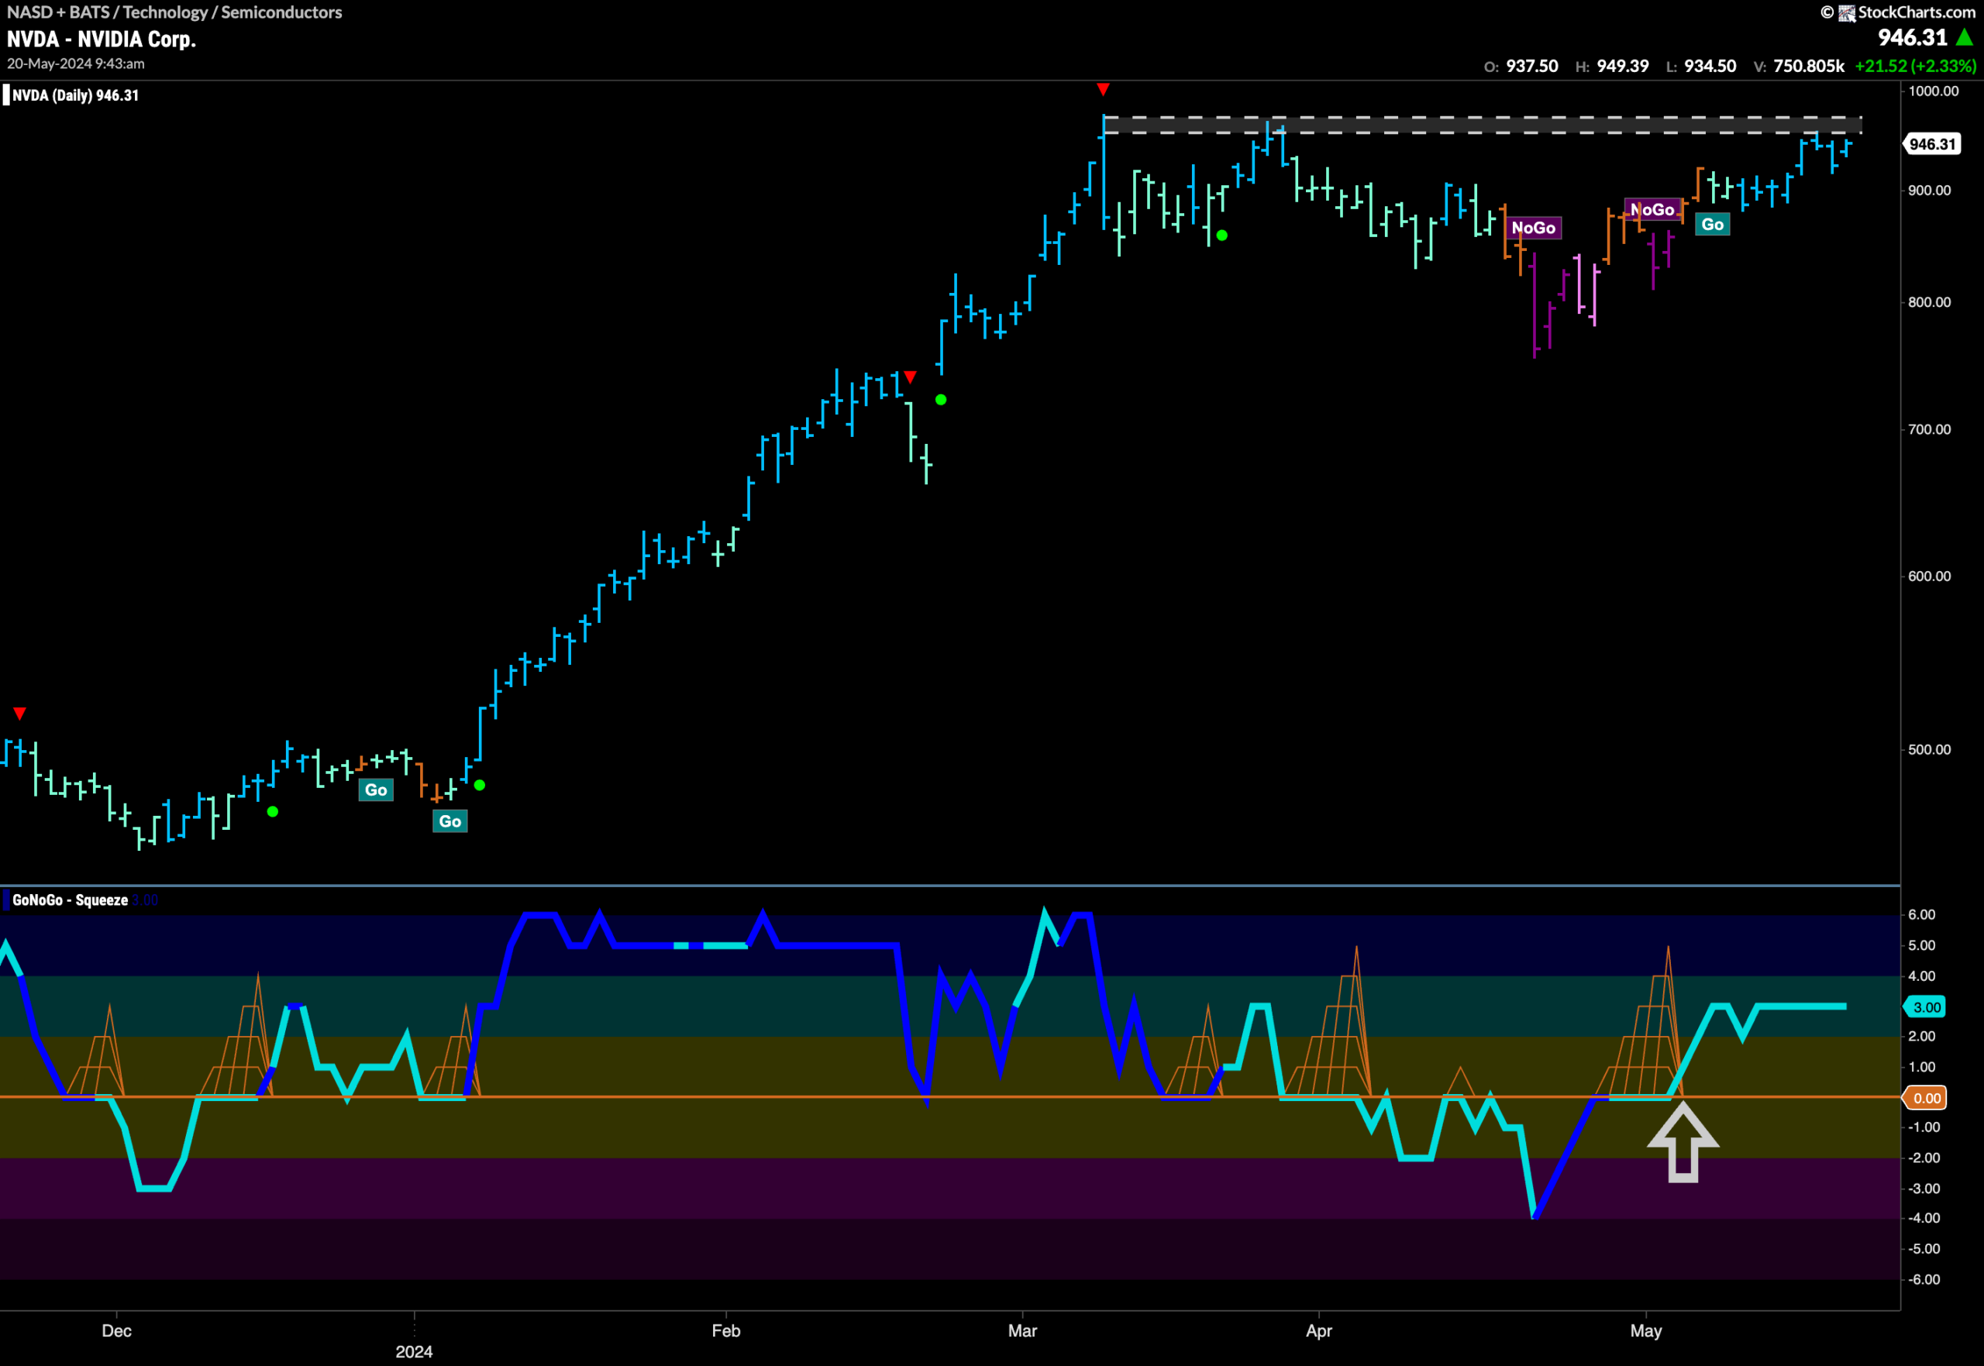The width and height of the screenshot is (1984, 1366).
Task: Select the green dot marker in late February
Action: [941, 400]
